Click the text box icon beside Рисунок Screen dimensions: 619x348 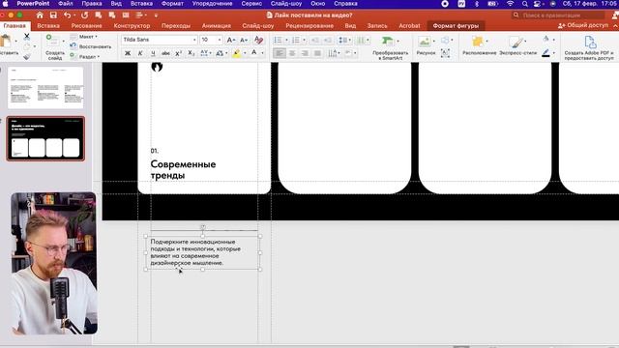[445, 53]
